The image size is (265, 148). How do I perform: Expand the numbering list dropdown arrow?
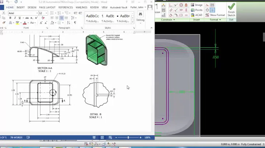click(x=63, y=13)
